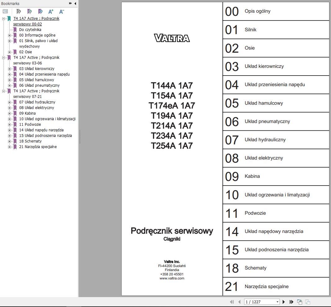Select bookmark '05 Układ hamulcowy'

(37, 80)
